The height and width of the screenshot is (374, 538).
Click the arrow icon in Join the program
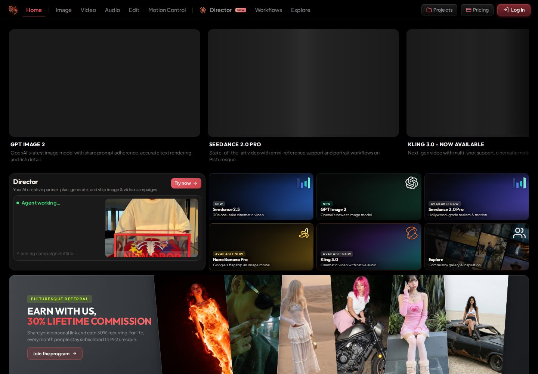[x=74, y=353]
